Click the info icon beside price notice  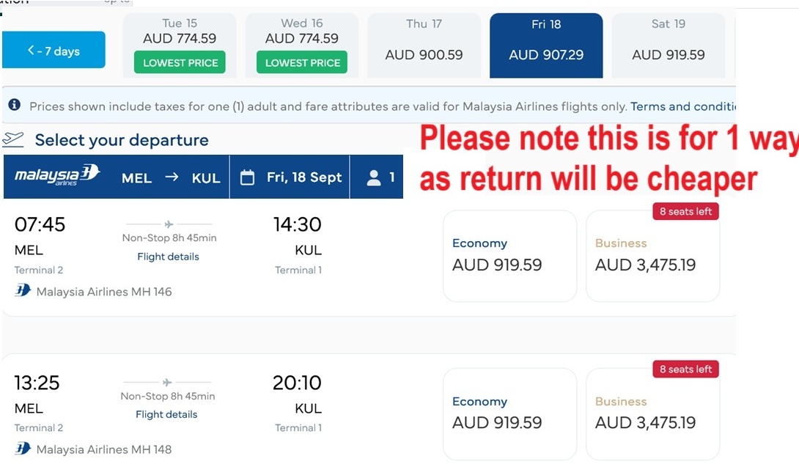click(14, 106)
